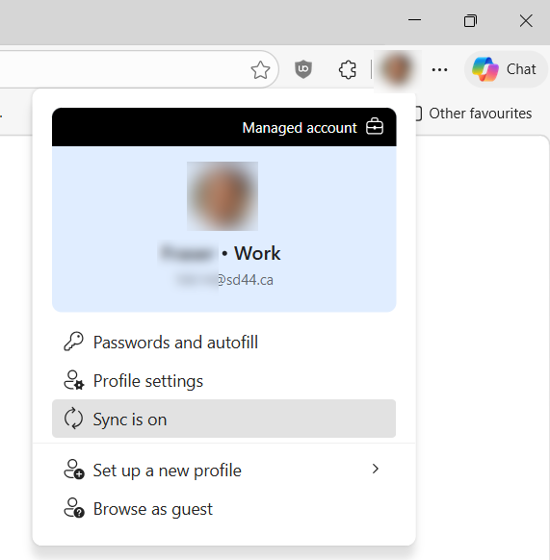Click the Work profile name label

[x=257, y=253]
